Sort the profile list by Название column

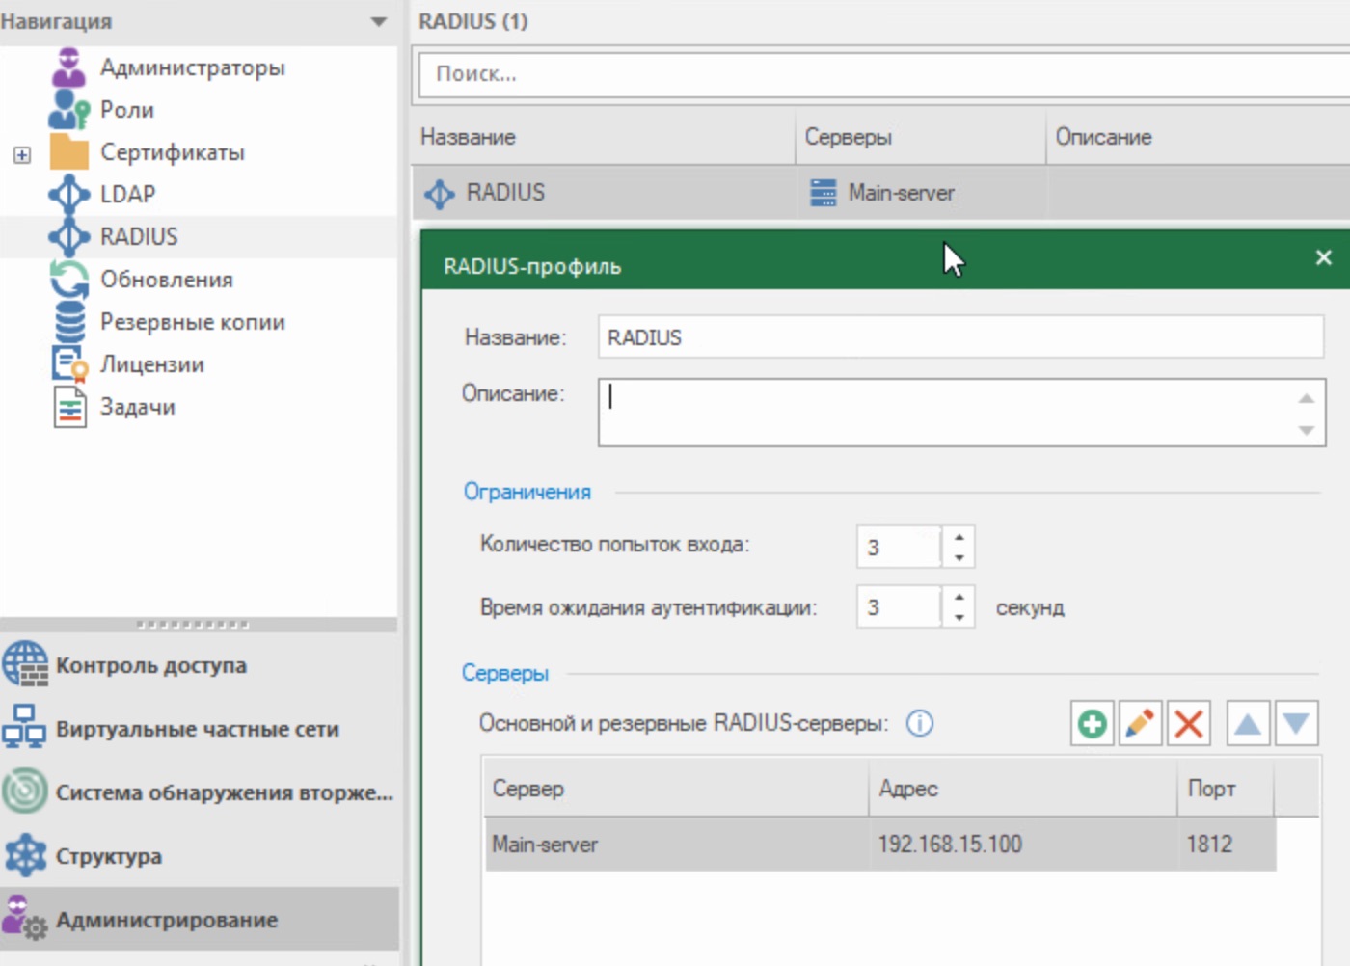pos(604,137)
